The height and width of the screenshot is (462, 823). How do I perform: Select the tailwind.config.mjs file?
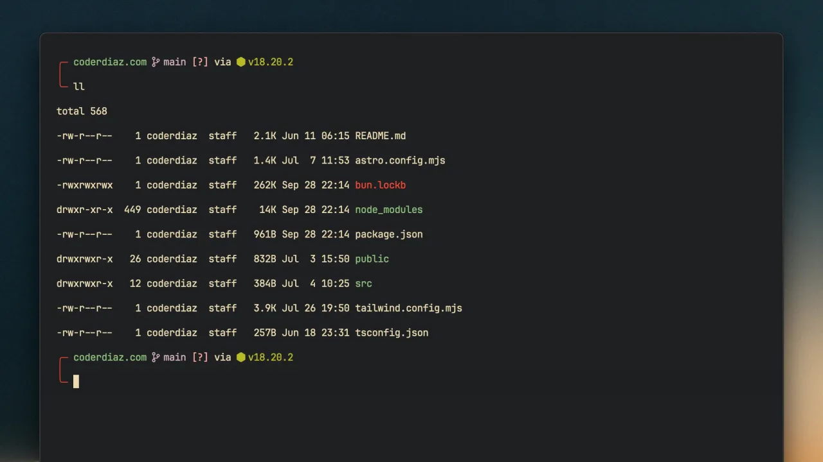[408, 308]
